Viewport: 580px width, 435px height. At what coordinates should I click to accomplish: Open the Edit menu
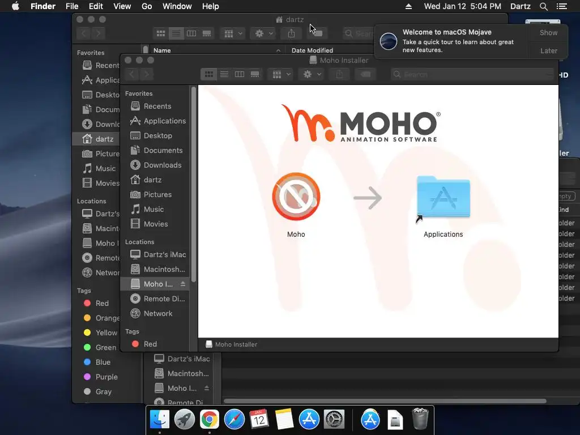(x=96, y=6)
